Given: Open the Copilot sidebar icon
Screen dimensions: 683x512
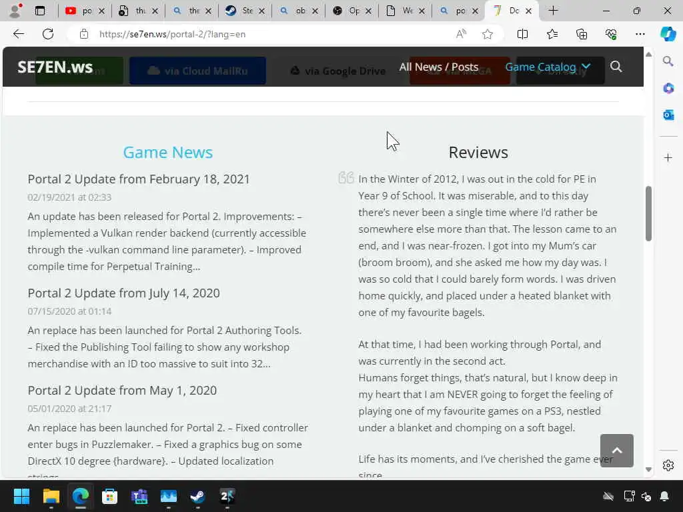Looking at the screenshot, I should click(668, 34).
